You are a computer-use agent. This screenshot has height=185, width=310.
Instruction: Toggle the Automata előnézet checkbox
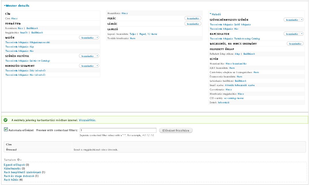[6, 130]
